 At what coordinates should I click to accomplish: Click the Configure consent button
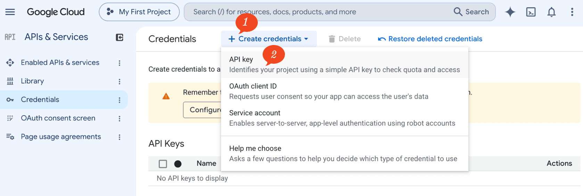(x=202, y=110)
